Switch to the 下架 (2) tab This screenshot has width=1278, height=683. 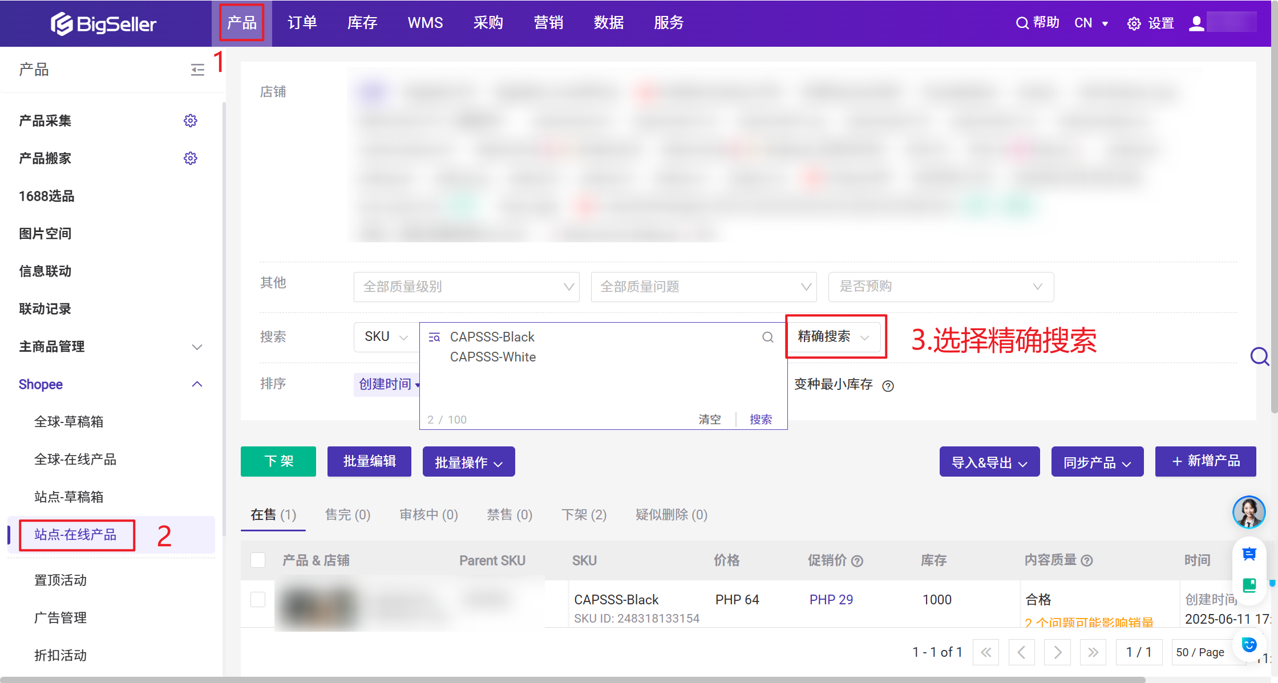click(x=584, y=515)
